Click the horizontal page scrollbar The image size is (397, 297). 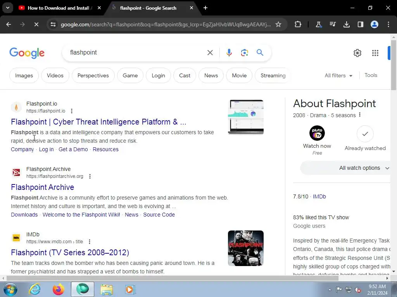(x=172, y=278)
